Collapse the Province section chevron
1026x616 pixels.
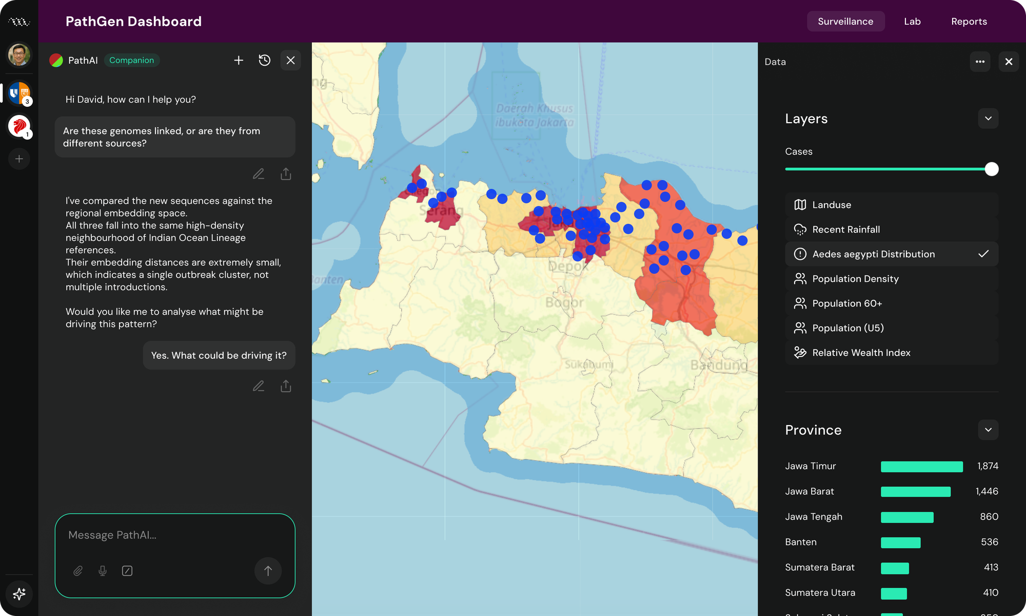988,430
